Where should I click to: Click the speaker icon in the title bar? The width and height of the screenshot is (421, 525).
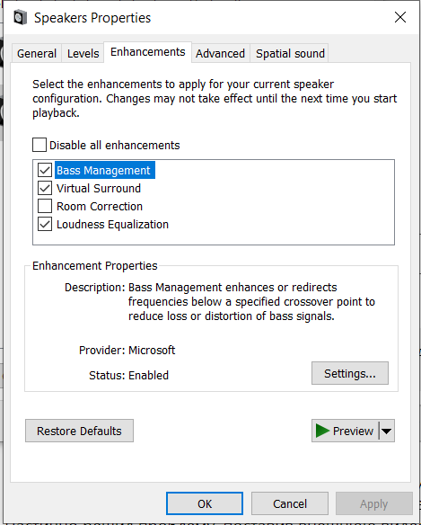pos(20,17)
